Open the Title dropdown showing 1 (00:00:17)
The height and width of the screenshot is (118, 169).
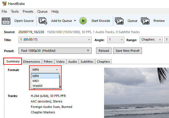pyautogui.click(x=55, y=40)
